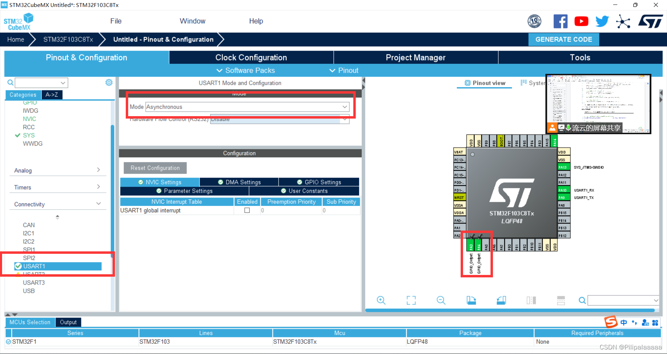Go to Home breadcrumb
Screen dimensions: 667x354
16,40
